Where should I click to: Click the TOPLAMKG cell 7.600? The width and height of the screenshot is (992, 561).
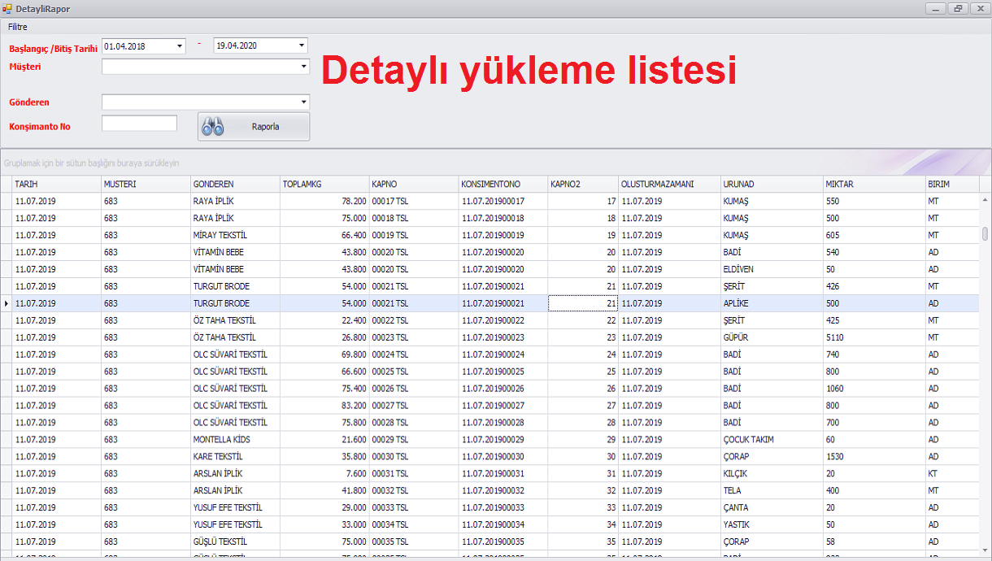[x=325, y=474]
